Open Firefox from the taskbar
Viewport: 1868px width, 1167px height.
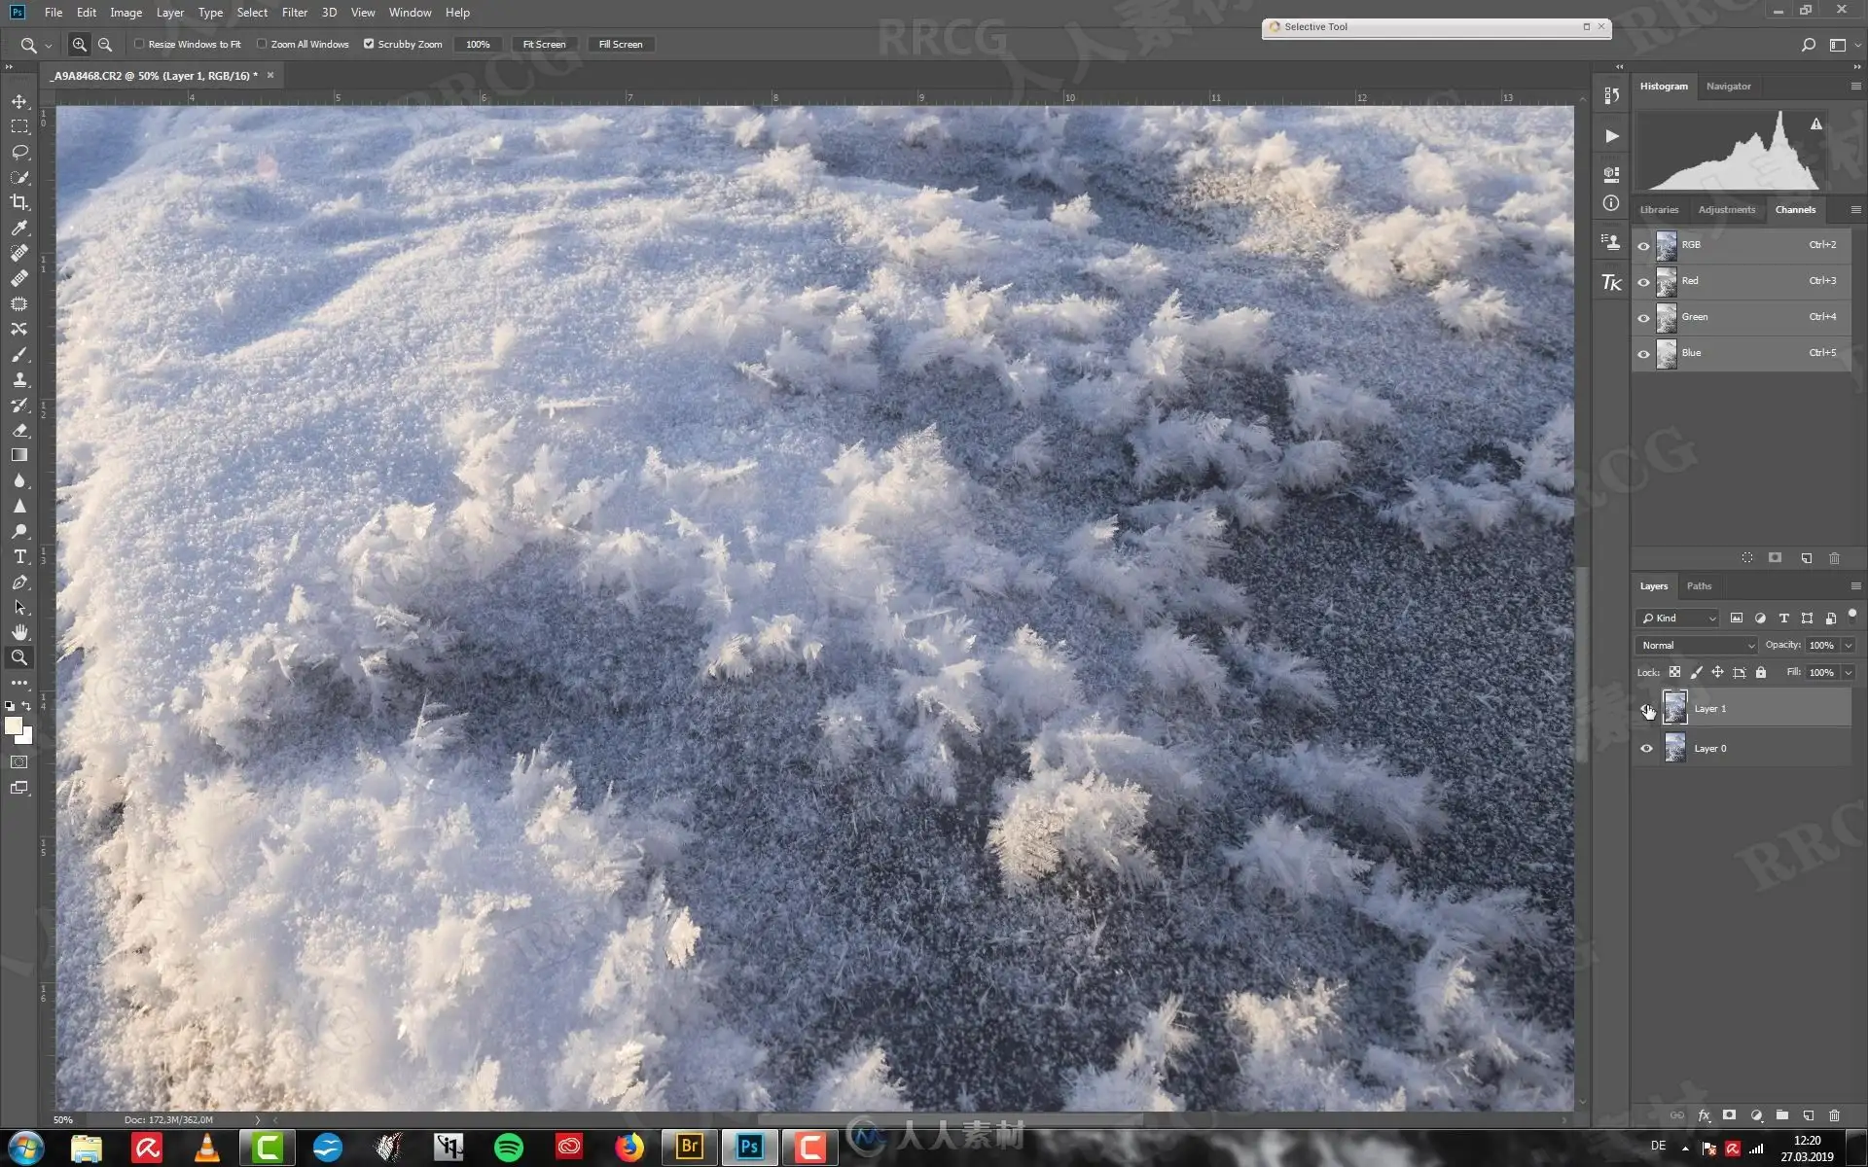629,1148
